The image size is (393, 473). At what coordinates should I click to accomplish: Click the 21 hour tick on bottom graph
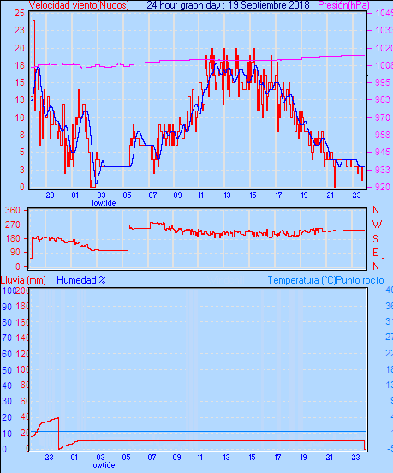click(330, 458)
